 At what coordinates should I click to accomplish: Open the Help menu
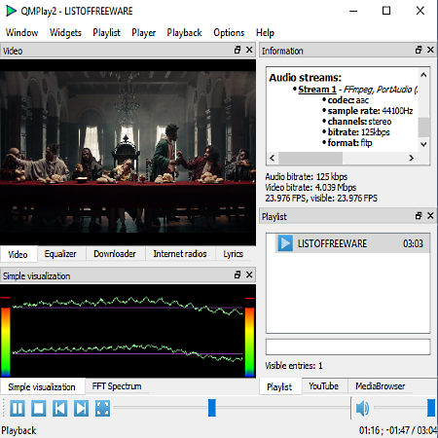265,33
